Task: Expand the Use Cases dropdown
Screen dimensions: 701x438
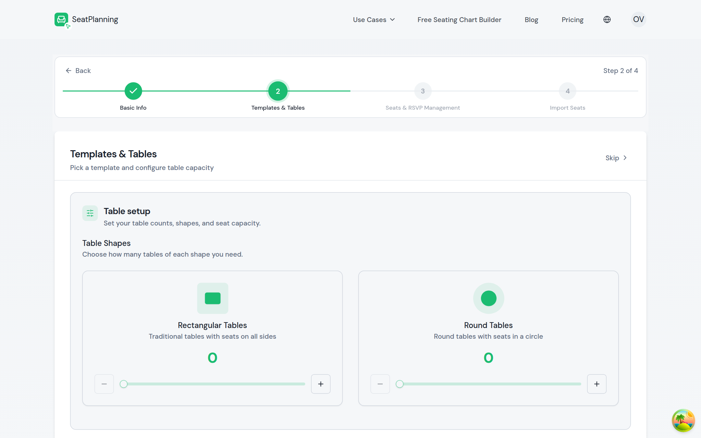Action: click(374, 20)
